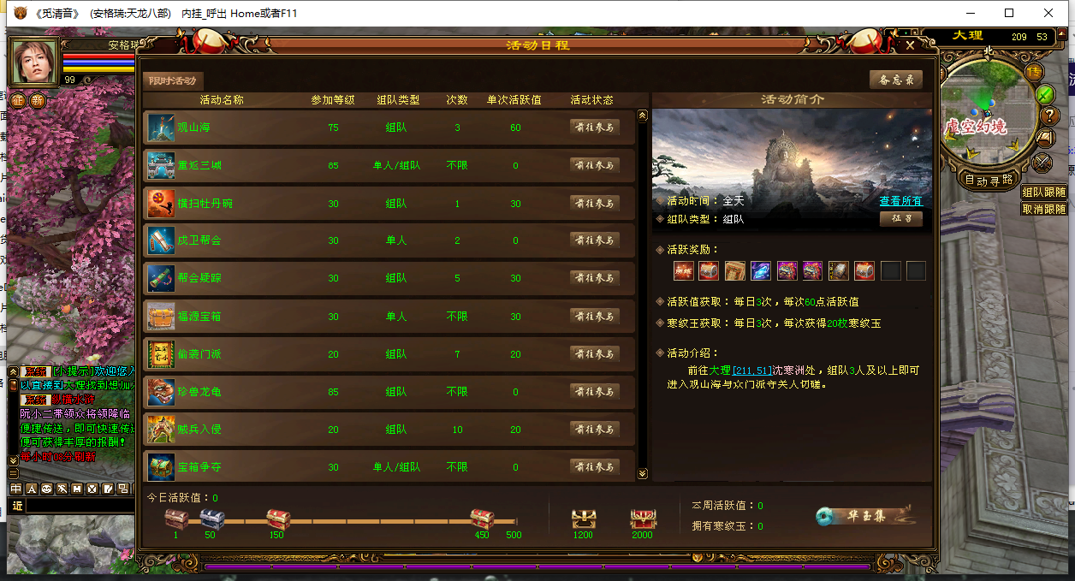The image size is (1075, 581).
Task: Click the crossed swords icon by minimap
Action: (1042, 161)
